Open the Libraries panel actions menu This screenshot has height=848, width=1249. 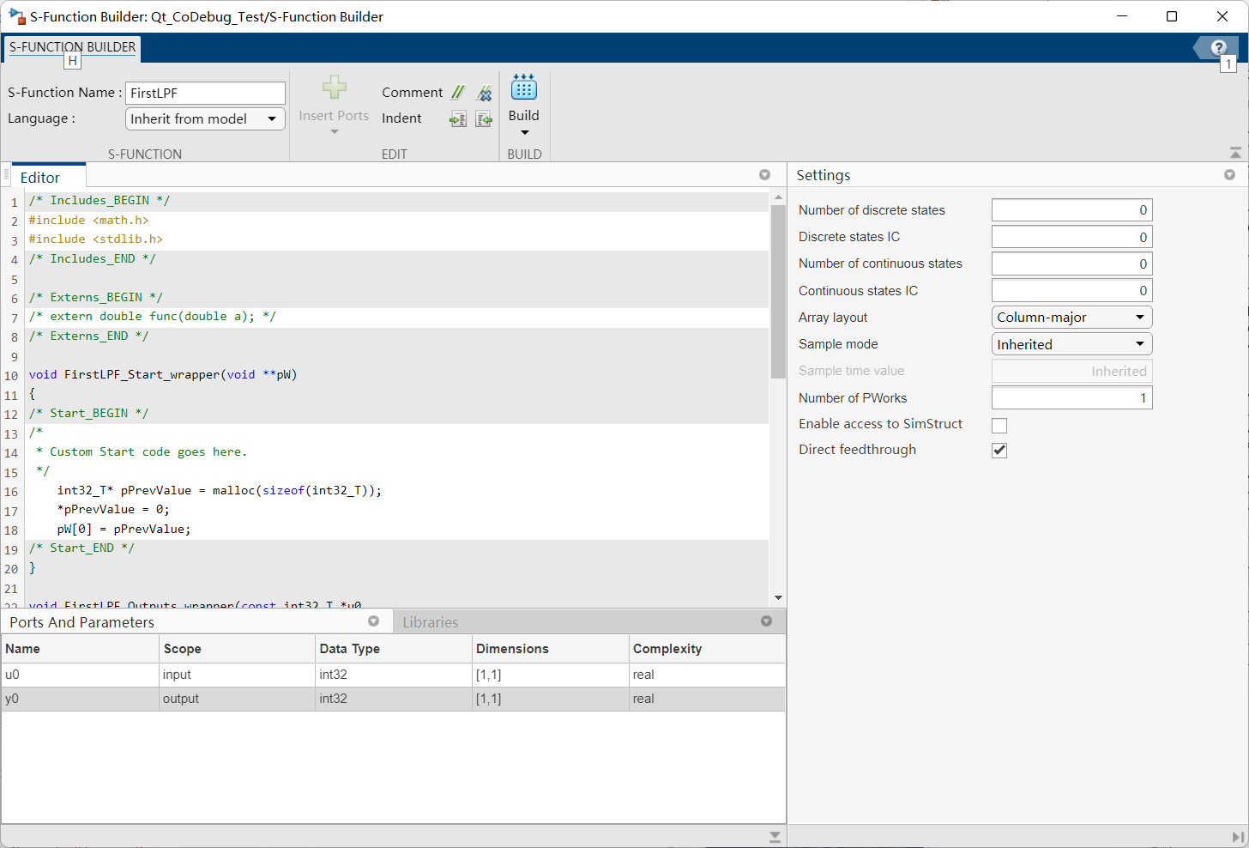click(766, 621)
